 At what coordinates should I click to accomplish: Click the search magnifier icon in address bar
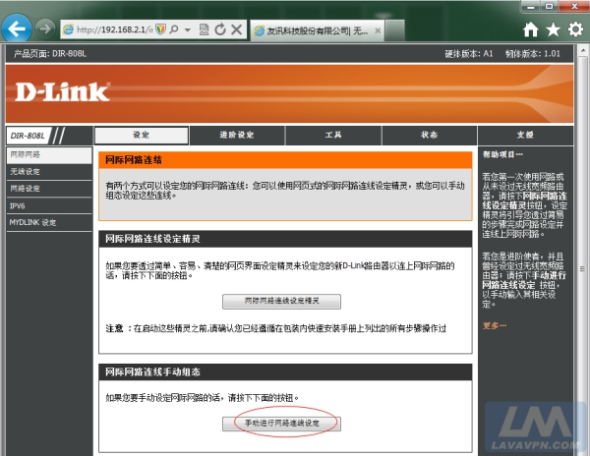click(x=174, y=29)
